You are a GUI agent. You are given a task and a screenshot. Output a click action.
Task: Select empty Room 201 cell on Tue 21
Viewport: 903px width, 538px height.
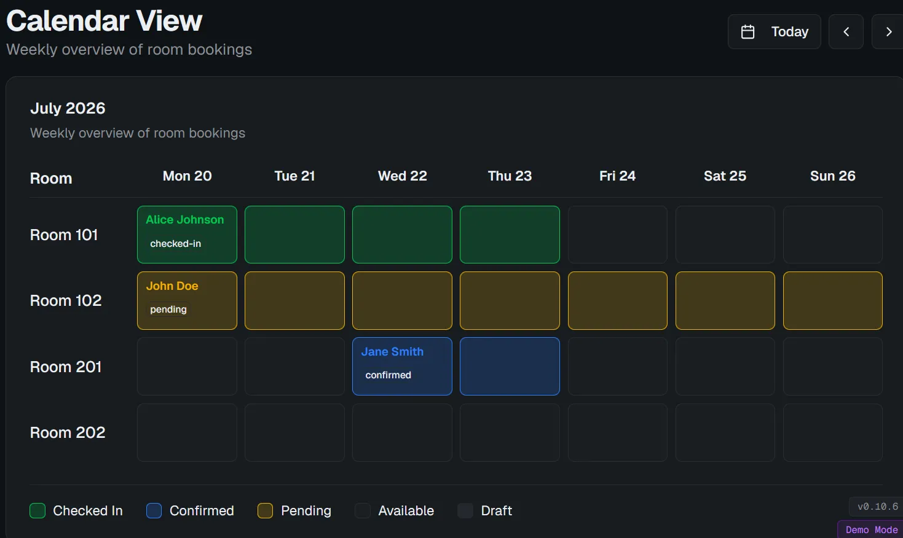tap(294, 366)
